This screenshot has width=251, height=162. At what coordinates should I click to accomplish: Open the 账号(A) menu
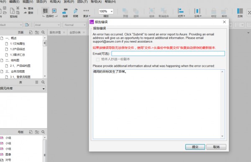(x=96, y=2)
